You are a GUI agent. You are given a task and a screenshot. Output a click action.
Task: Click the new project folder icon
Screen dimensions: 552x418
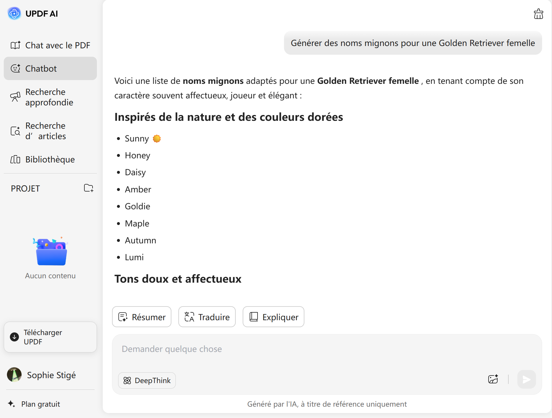click(88, 188)
